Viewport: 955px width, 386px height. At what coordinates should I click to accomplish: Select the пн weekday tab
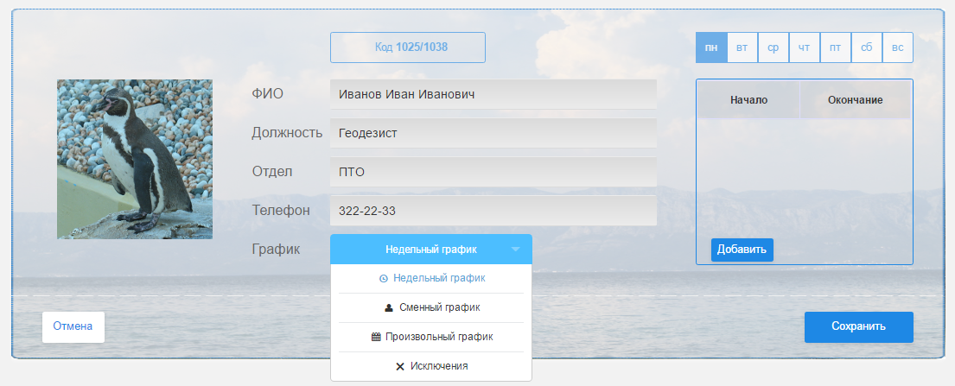(711, 47)
